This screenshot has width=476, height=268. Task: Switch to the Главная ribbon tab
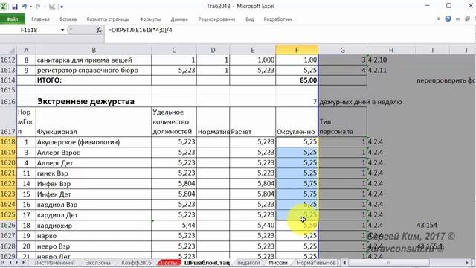pyautogui.click(x=40, y=19)
